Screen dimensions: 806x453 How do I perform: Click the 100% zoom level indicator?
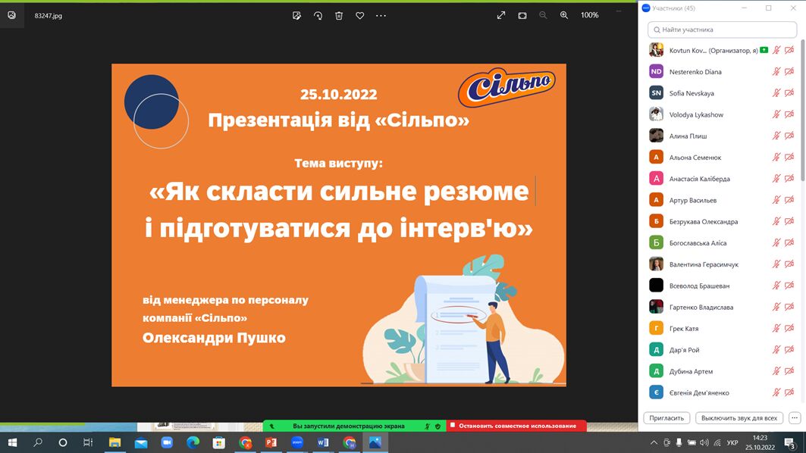click(x=590, y=15)
